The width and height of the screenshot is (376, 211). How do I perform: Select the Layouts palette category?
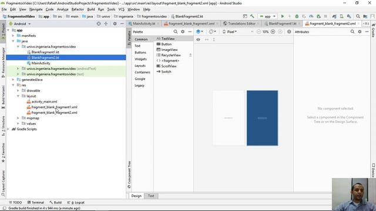[x=140, y=66]
